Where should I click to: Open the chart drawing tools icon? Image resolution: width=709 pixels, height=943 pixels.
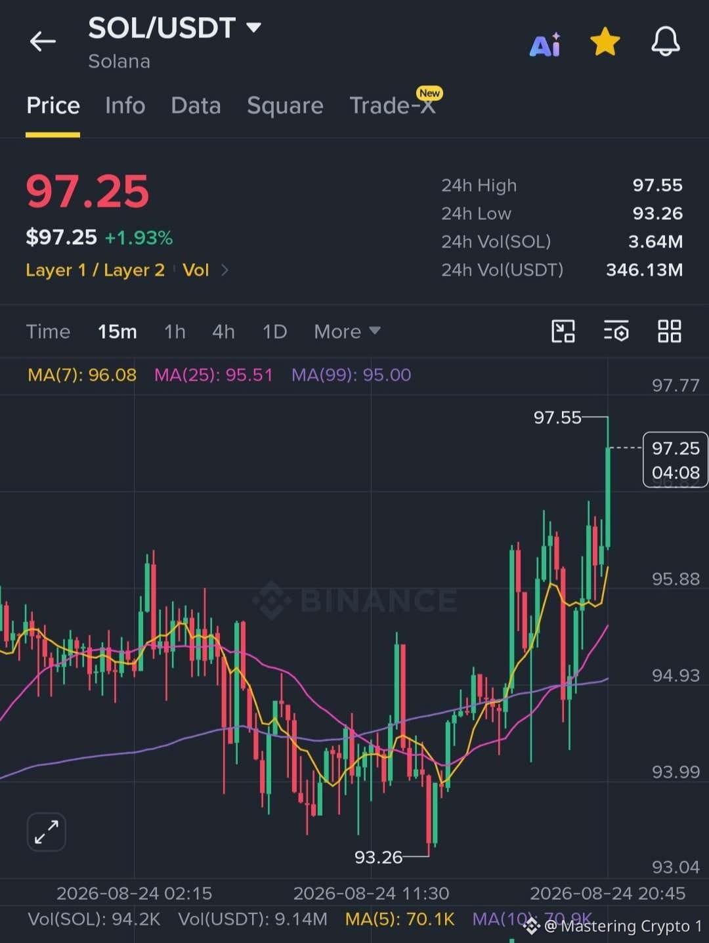[563, 331]
